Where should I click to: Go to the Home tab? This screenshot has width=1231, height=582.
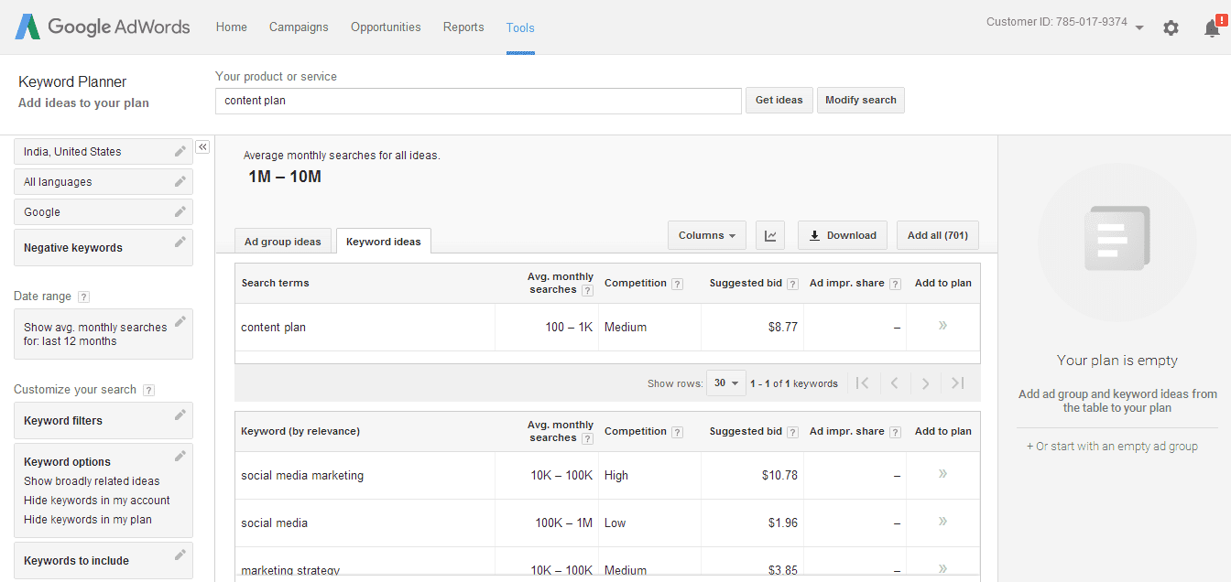tap(232, 27)
